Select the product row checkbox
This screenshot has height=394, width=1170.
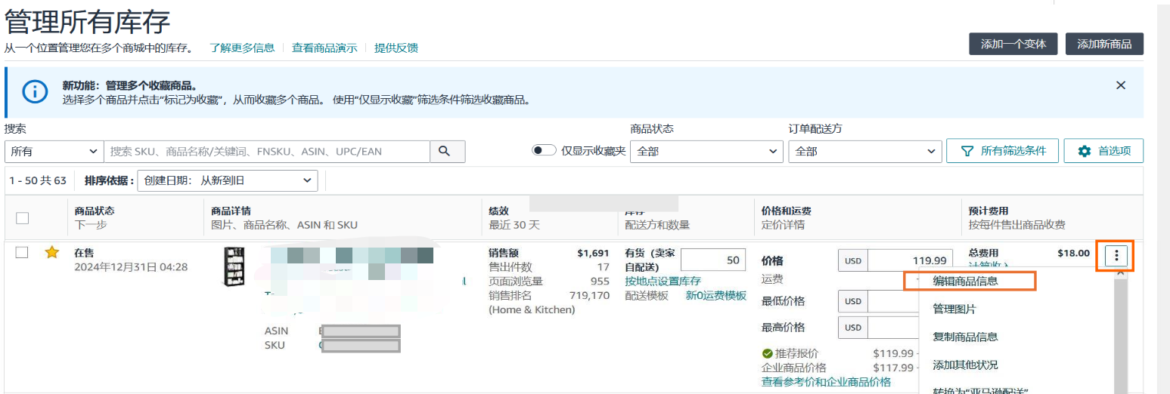23,253
